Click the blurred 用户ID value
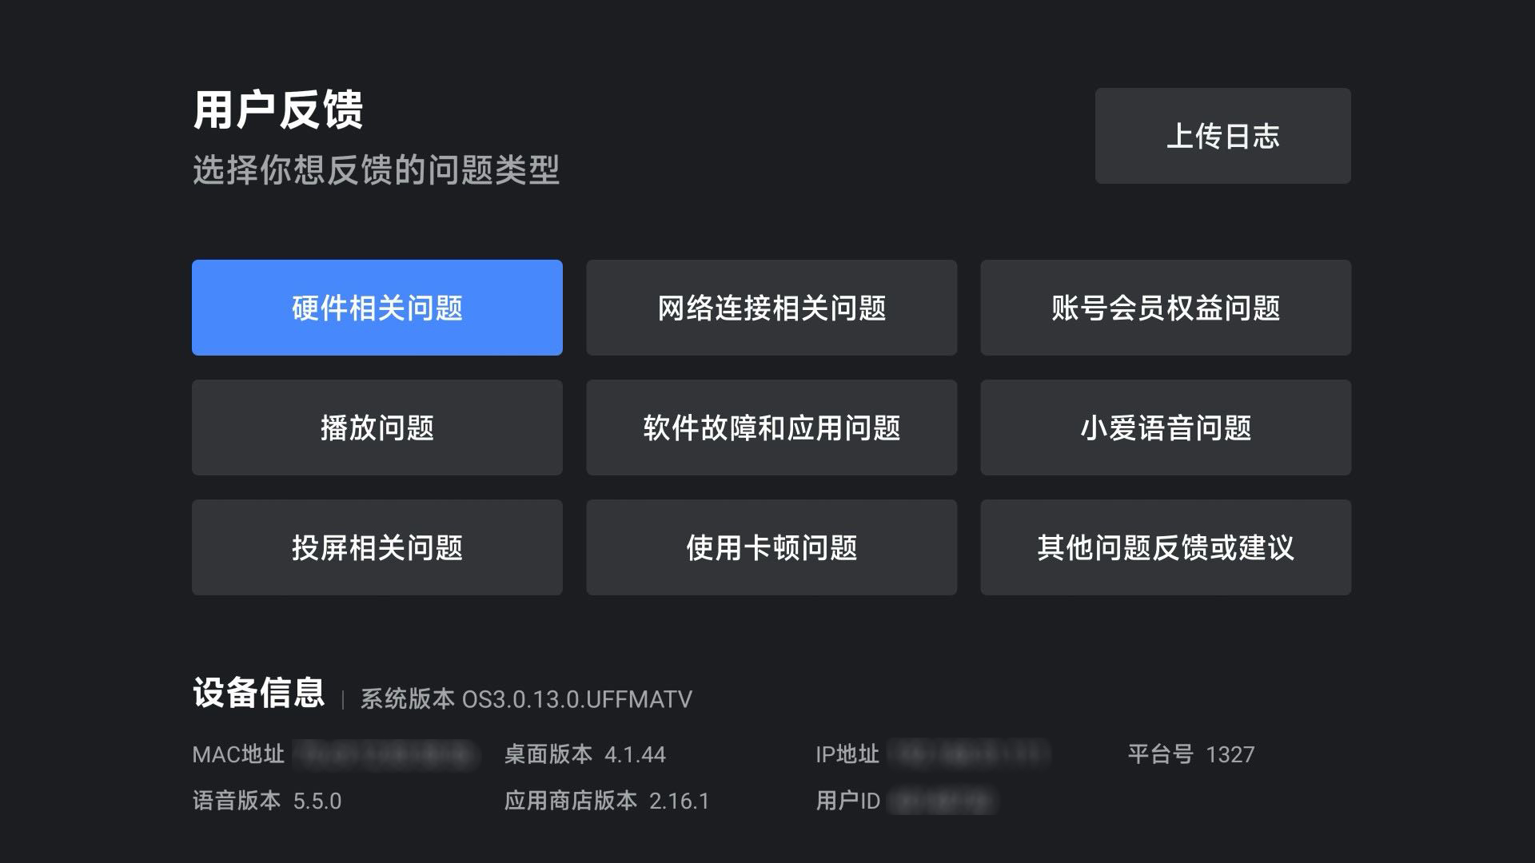 [941, 801]
